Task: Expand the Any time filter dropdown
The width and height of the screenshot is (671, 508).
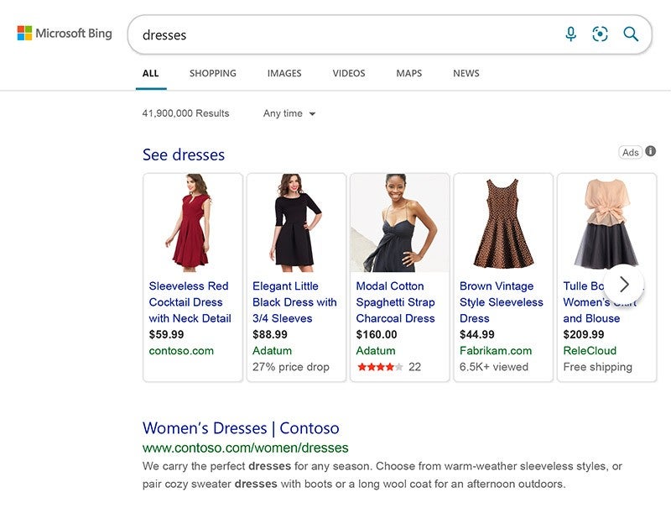Action: [x=289, y=113]
